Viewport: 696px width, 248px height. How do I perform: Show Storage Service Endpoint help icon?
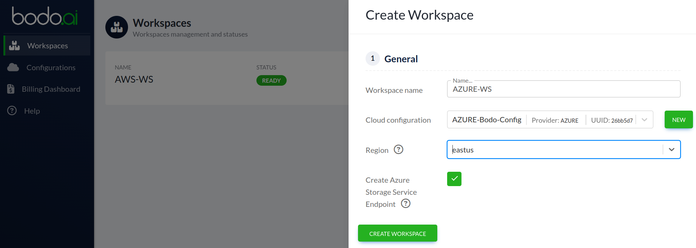[x=406, y=204]
